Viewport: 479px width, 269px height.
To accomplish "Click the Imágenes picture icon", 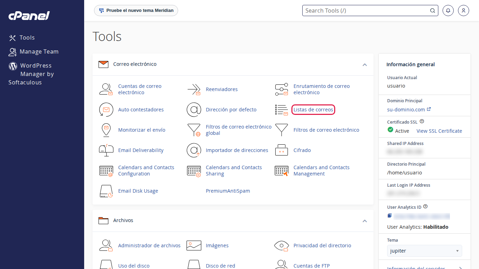I will tap(194, 246).
